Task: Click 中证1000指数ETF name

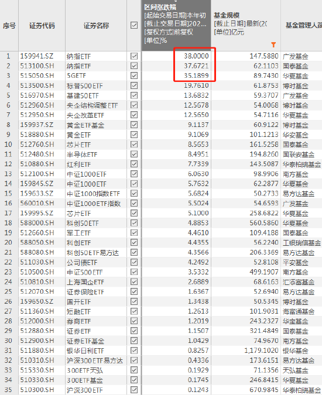Action: [x=93, y=194]
